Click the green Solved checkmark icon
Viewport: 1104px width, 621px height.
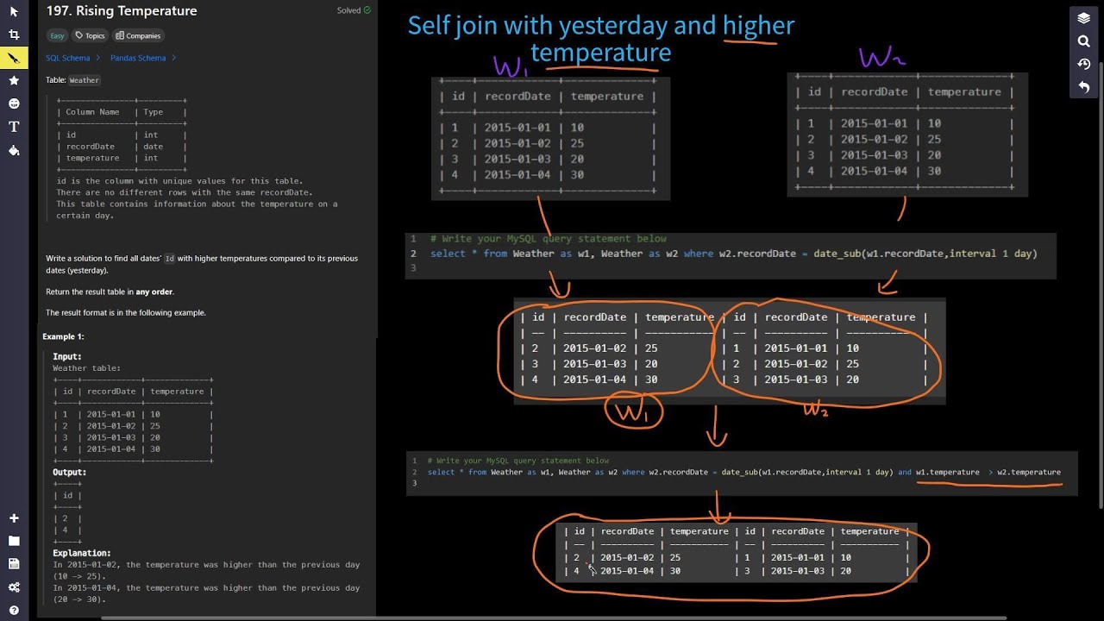click(x=367, y=10)
